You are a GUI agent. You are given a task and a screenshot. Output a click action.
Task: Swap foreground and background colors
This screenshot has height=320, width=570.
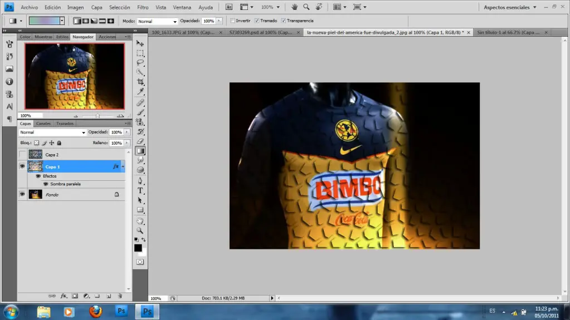[144, 240]
